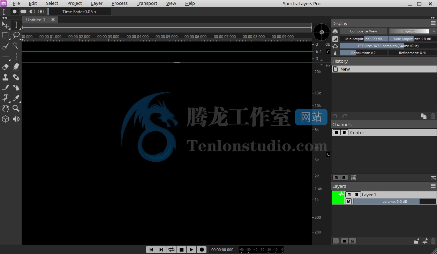Click the Display panel layers stack icon
The height and width of the screenshot is (254, 437).
pos(335,31)
